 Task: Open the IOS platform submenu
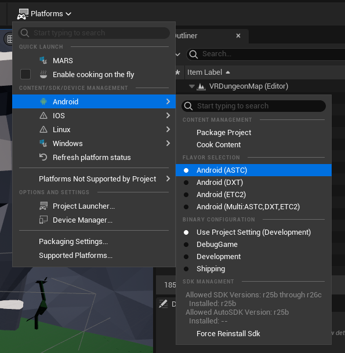point(94,115)
